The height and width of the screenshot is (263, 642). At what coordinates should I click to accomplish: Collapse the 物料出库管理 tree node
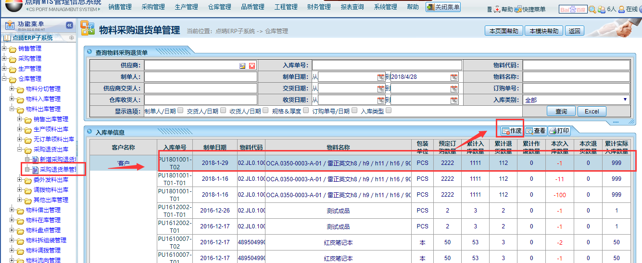click(x=13, y=109)
